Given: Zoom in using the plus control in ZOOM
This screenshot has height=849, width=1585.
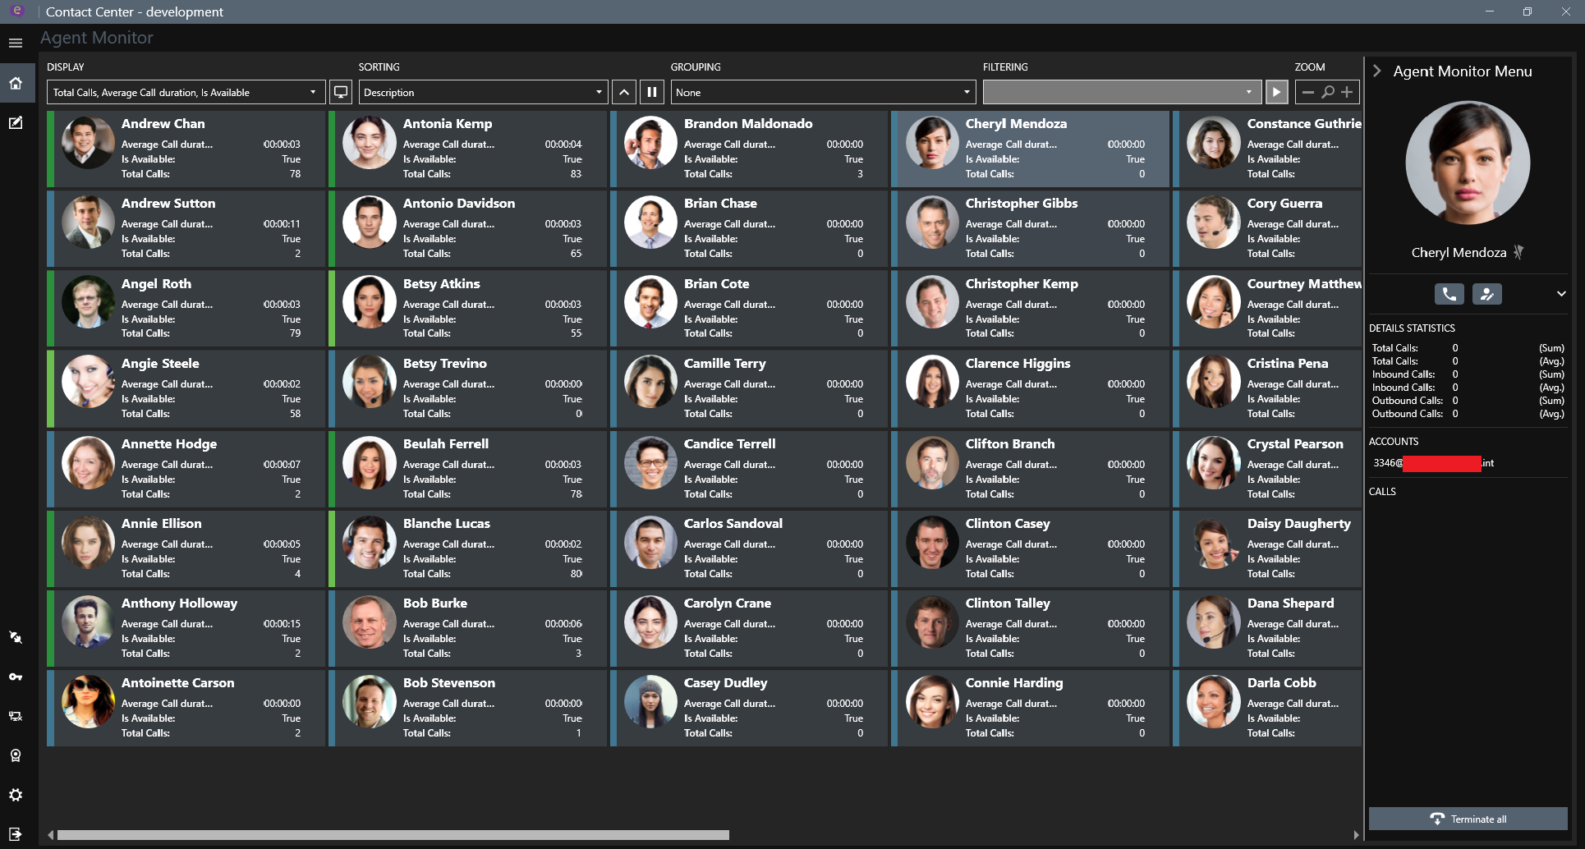Looking at the screenshot, I should click(1348, 92).
